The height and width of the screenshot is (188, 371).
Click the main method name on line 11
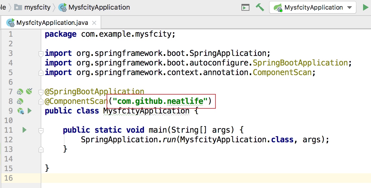158,130
